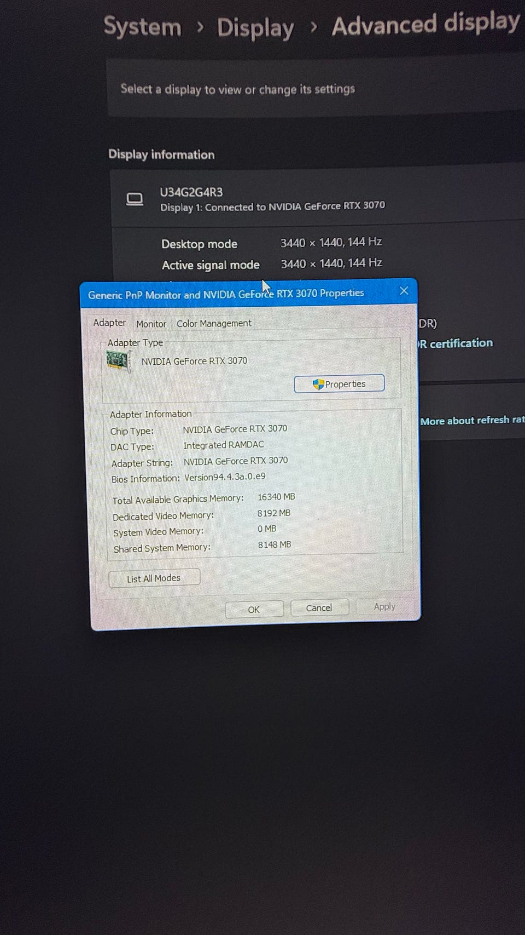The image size is (525, 935).
Task: Click the Desktop mode label
Action: tap(199, 244)
